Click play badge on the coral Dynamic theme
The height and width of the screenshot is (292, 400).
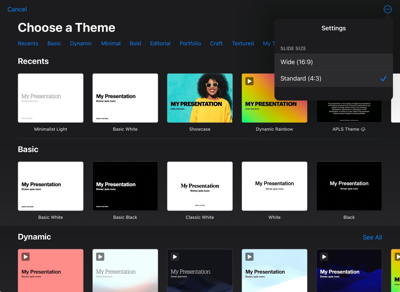[26, 256]
